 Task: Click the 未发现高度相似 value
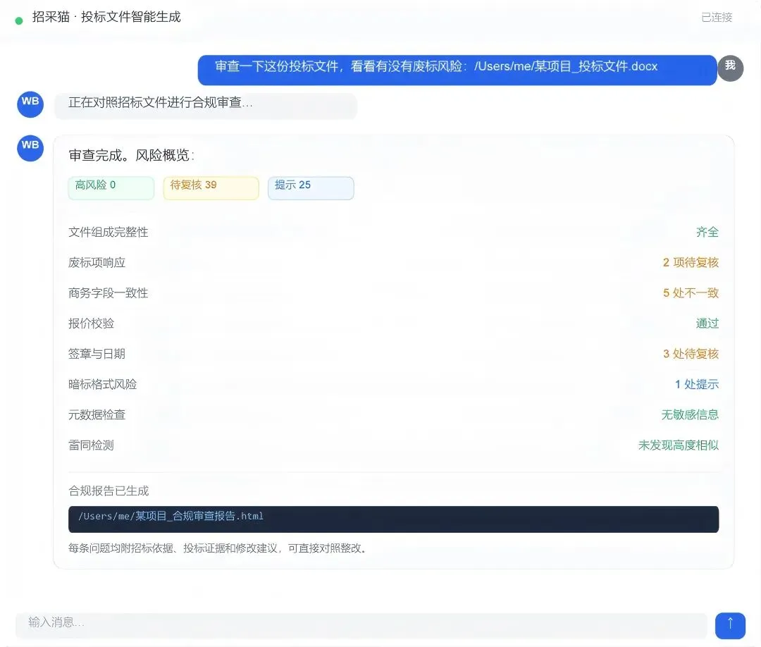point(679,445)
